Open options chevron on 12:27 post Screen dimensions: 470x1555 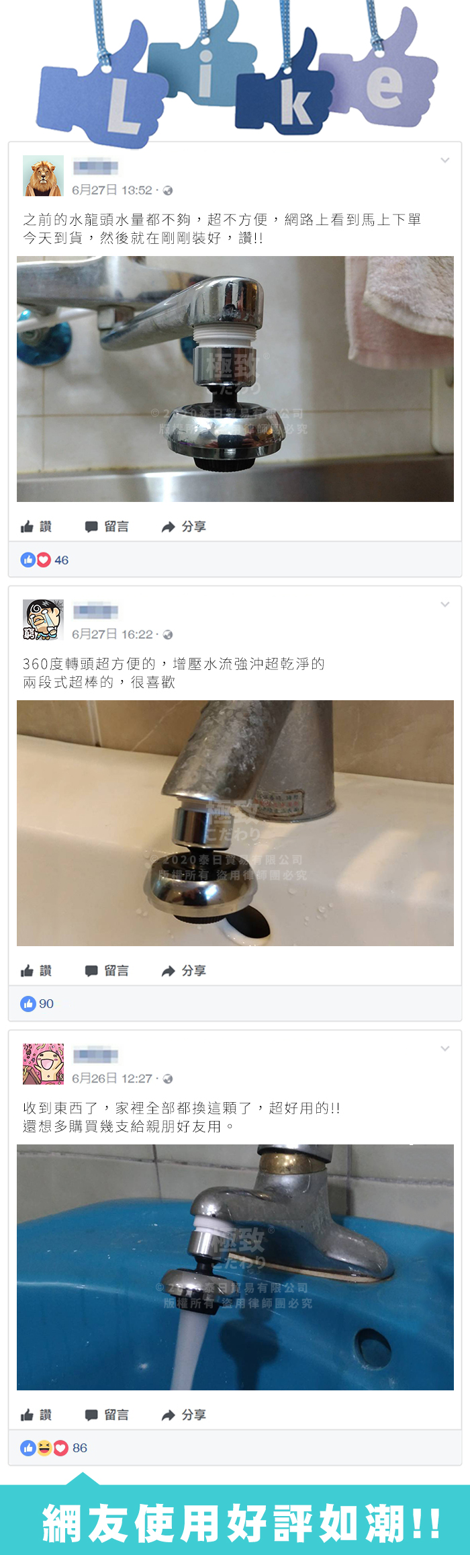445,1048
